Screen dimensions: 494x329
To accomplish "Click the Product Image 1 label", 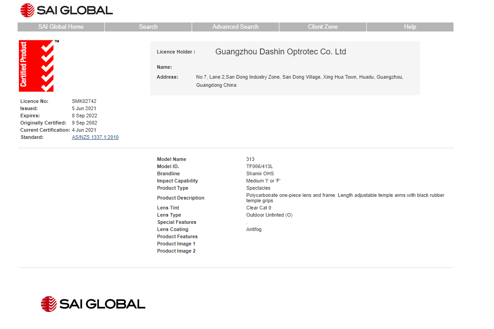I will pyautogui.click(x=176, y=244).
